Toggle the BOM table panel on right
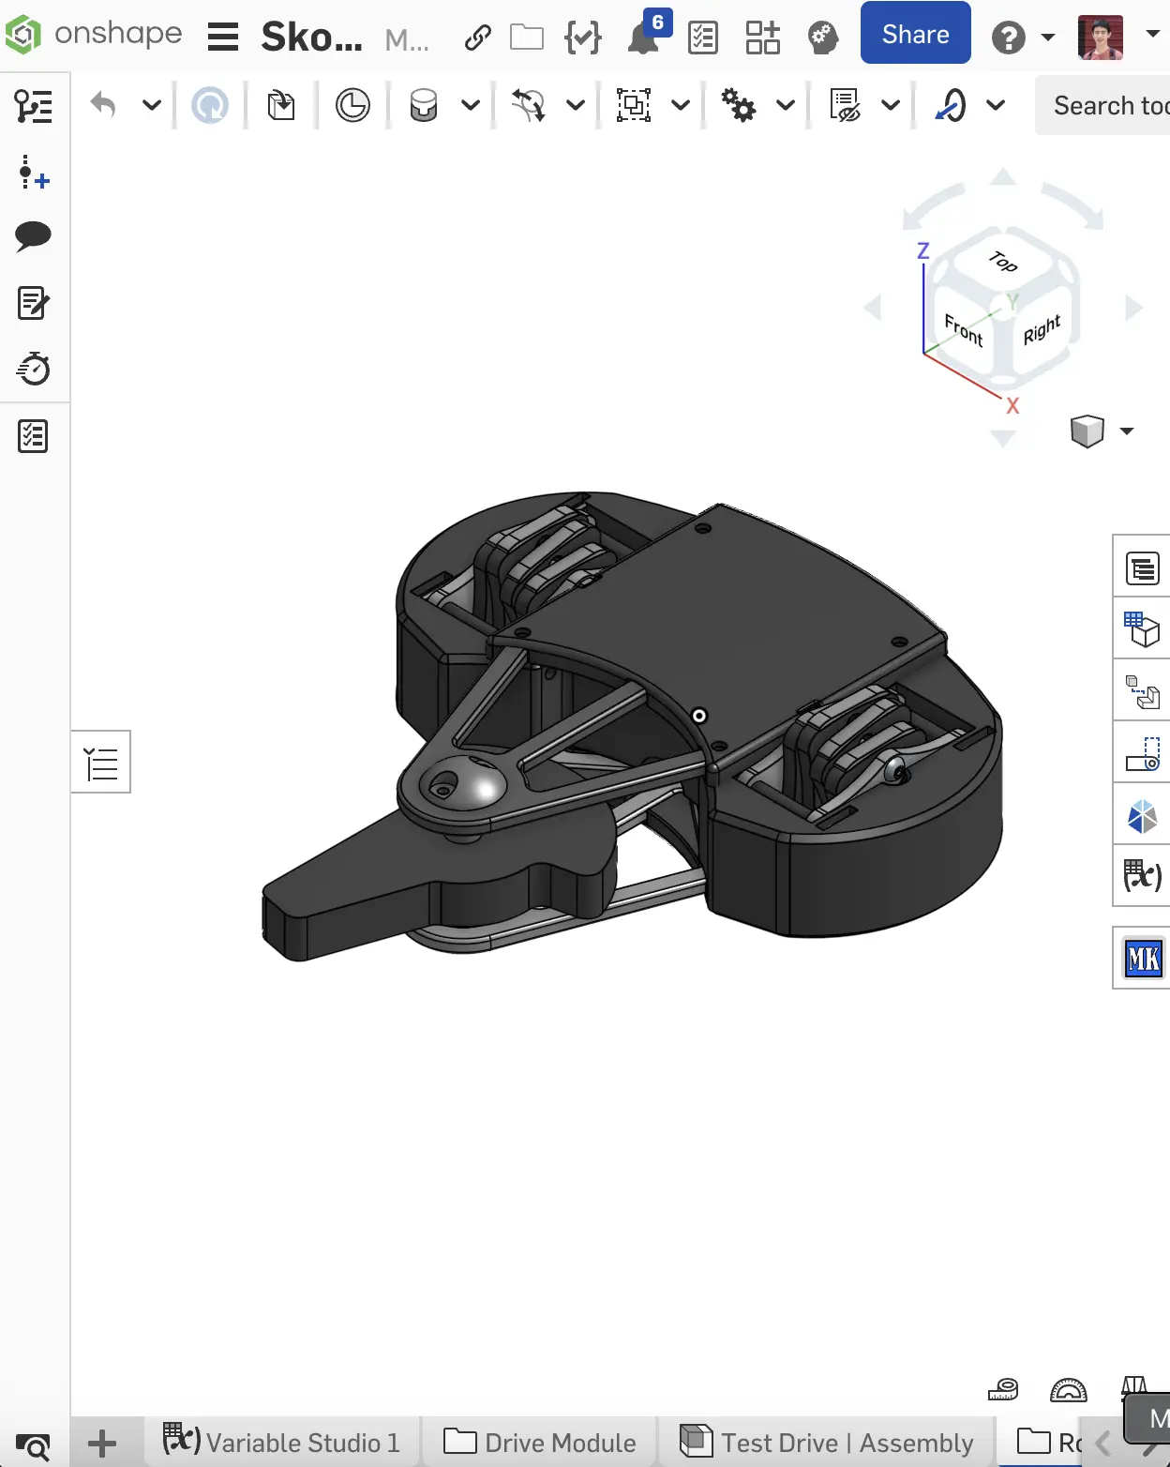1170x1467 pixels. [x=1142, y=568]
